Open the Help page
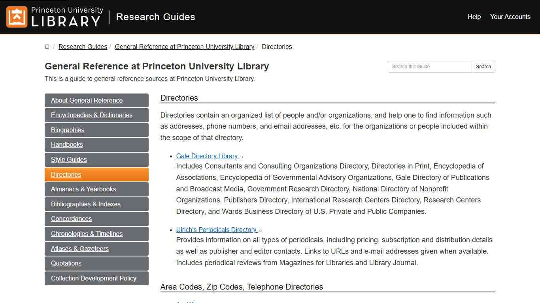Screen dimensions: 540x303 pyautogui.click(x=474, y=17)
